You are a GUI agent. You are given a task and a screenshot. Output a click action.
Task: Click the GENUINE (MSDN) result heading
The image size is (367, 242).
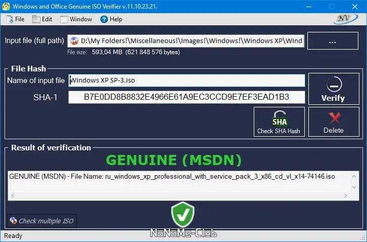pyautogui.click(x=174, y=160)
